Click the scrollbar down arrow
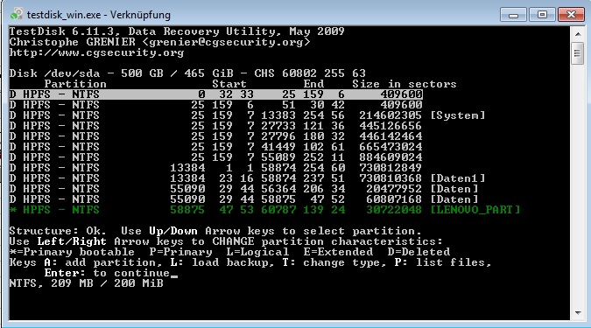The height and width of the screenshot is (328, 591). [578, 312]
